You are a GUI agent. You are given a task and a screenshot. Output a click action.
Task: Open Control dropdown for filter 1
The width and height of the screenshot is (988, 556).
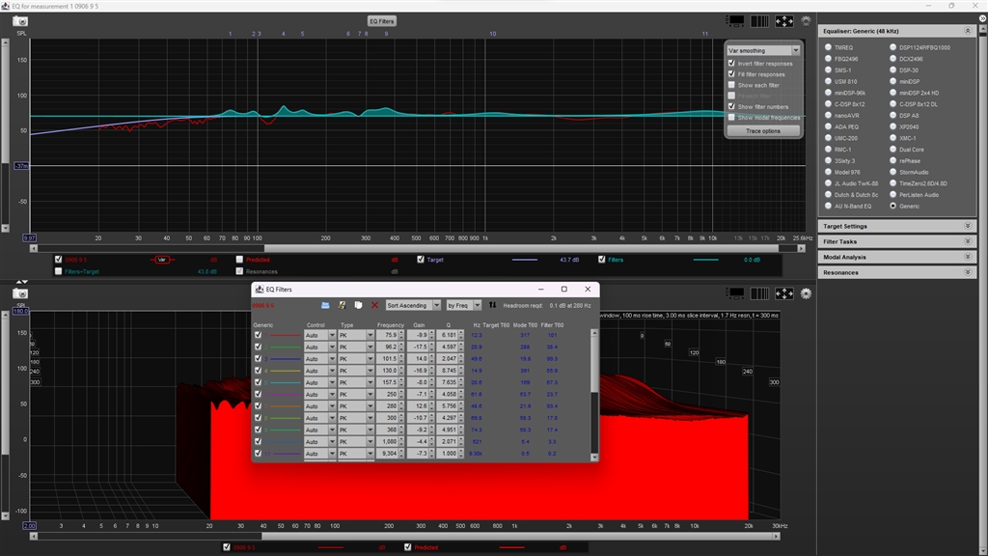[x=320, y=335]
